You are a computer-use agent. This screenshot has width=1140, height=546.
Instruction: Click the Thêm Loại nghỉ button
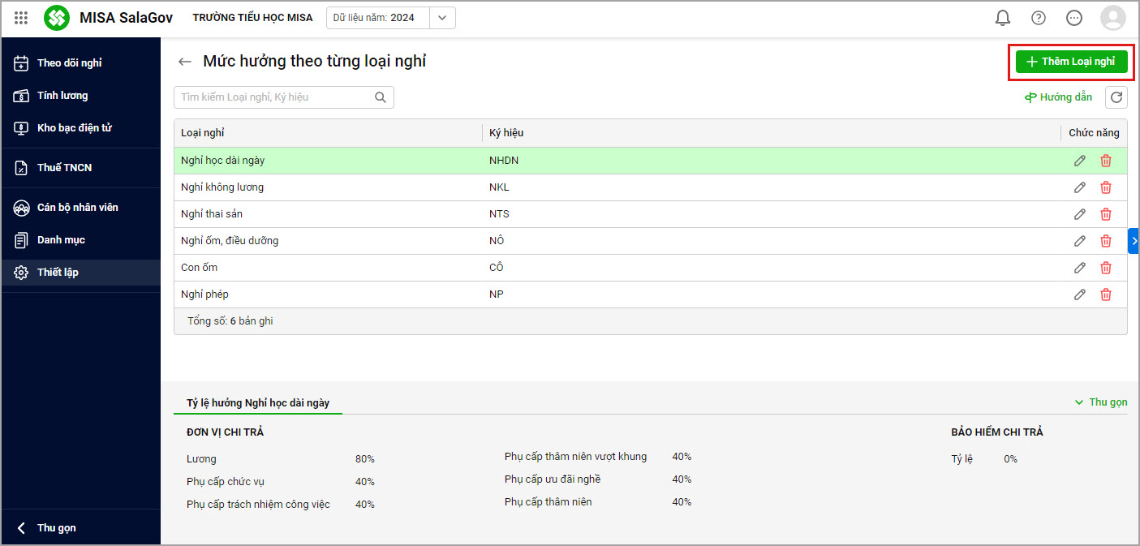pos(1071,62)
